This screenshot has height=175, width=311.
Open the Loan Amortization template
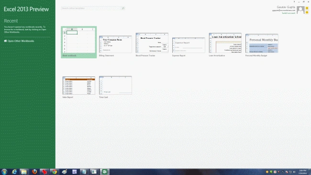[225, 43]
